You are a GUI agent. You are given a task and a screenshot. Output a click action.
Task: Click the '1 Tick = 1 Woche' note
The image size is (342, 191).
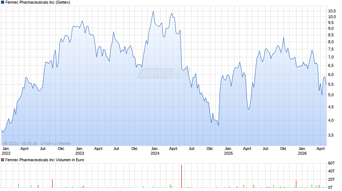[55, 143]
